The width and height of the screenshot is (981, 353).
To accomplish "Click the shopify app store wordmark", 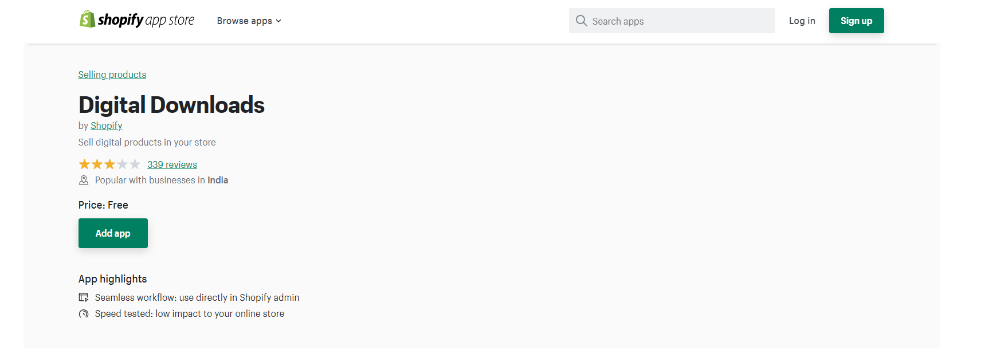I will [146, 20].
